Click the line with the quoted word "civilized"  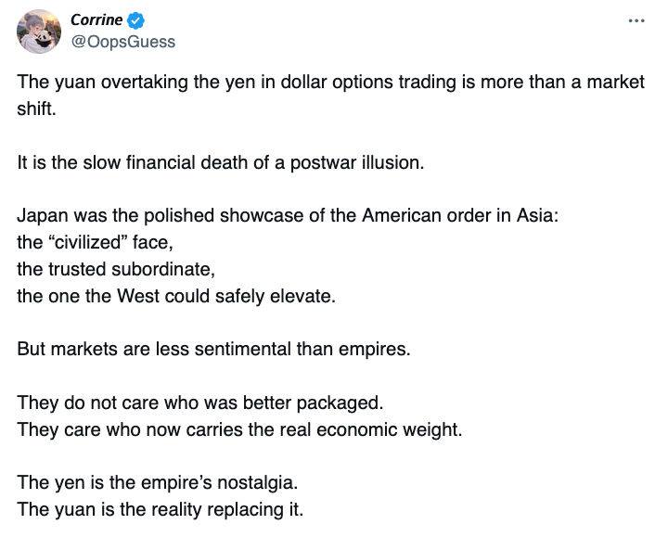click(x=96, y=243)
